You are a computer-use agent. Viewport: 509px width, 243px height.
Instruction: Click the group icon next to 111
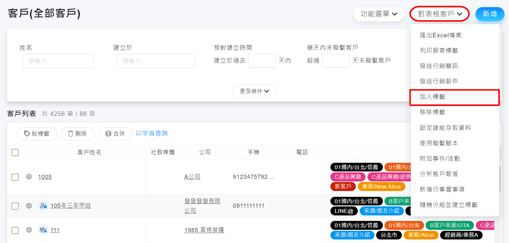pos(43,230)
